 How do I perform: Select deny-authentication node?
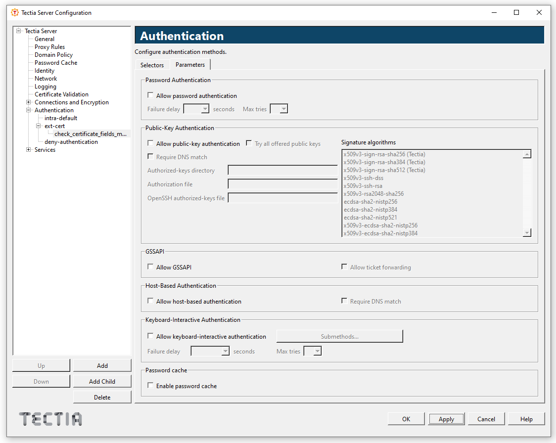coord(71,142)
